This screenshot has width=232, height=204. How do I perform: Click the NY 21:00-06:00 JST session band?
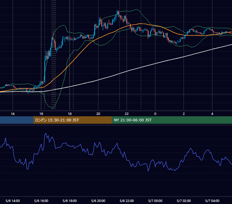172,120
